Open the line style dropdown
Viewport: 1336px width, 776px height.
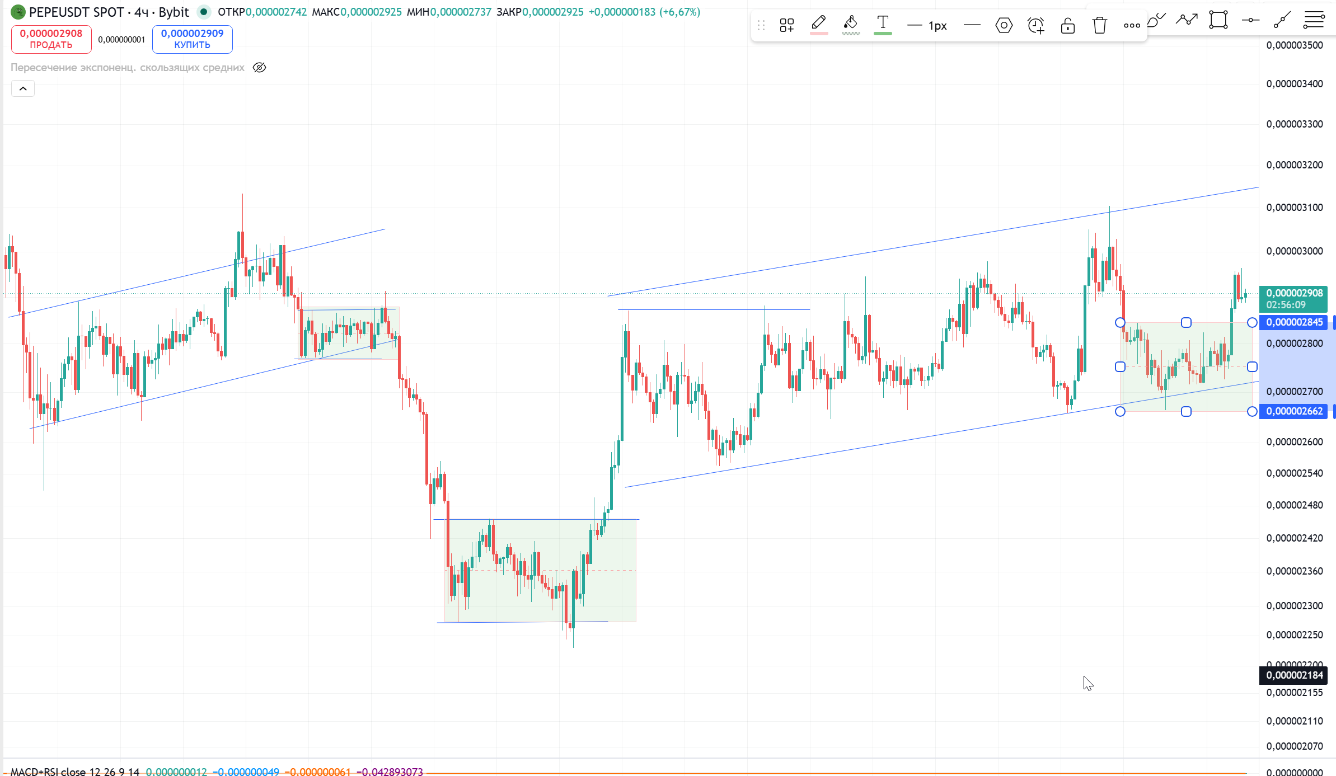click(972, 25)
